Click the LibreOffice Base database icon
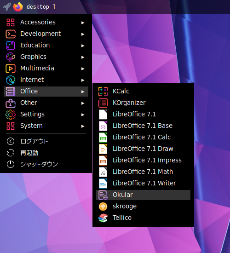Image resolution: width=230 pixels, height=253 pixels. coord(103,126)
